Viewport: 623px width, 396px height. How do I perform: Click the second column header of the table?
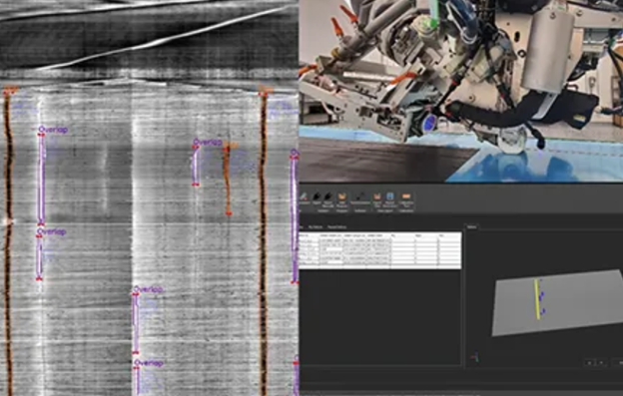tap(331, 235)
